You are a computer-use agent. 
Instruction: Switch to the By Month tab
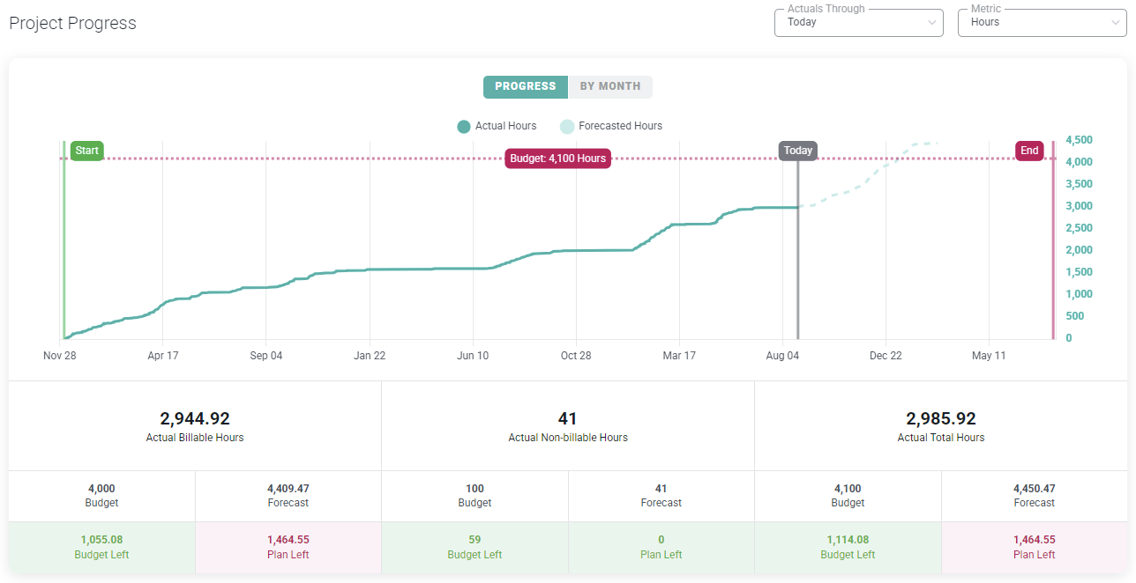[x=610, y=86]
